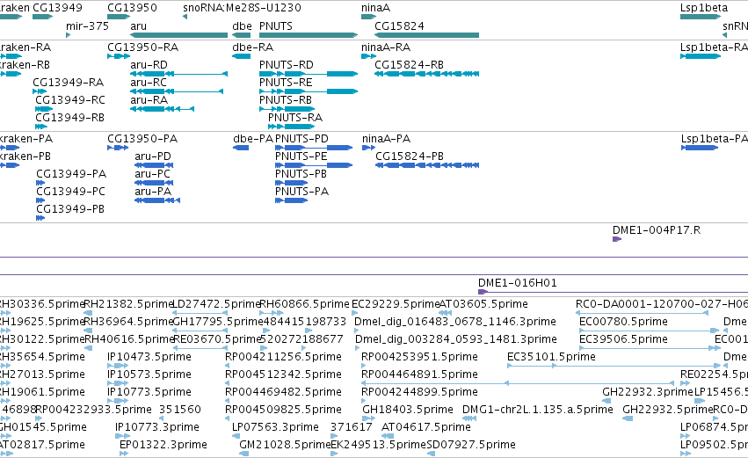The image size is (748, 458).
Task: Click the PNUTS gene's teal arrow bar
Action: coord(309,35)
